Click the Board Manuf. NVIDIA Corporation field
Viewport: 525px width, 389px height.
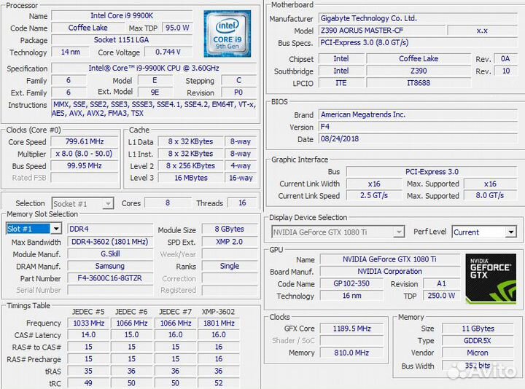pyautogui.click(x=389, y=271)
